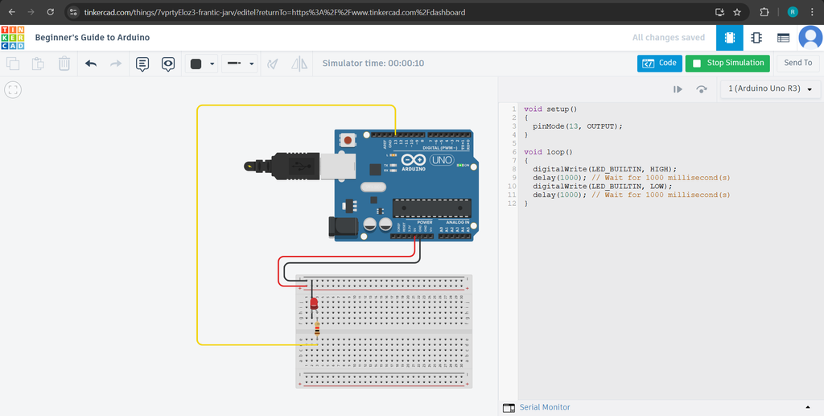Click the Paste icon in toolbar
Screen dimensions: 824x416
click(38, 64)
